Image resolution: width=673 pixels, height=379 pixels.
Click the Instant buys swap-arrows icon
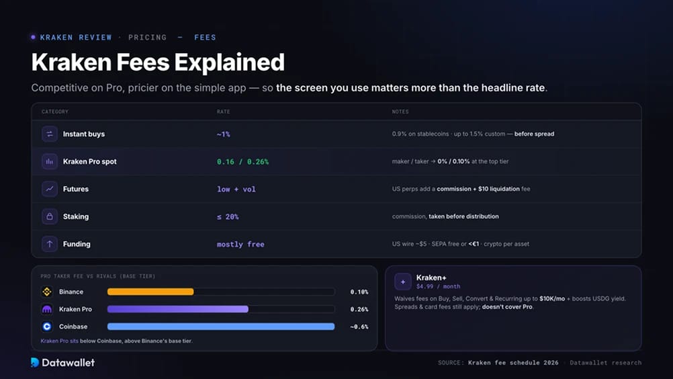pyautogui.click(x=49, y=134)
